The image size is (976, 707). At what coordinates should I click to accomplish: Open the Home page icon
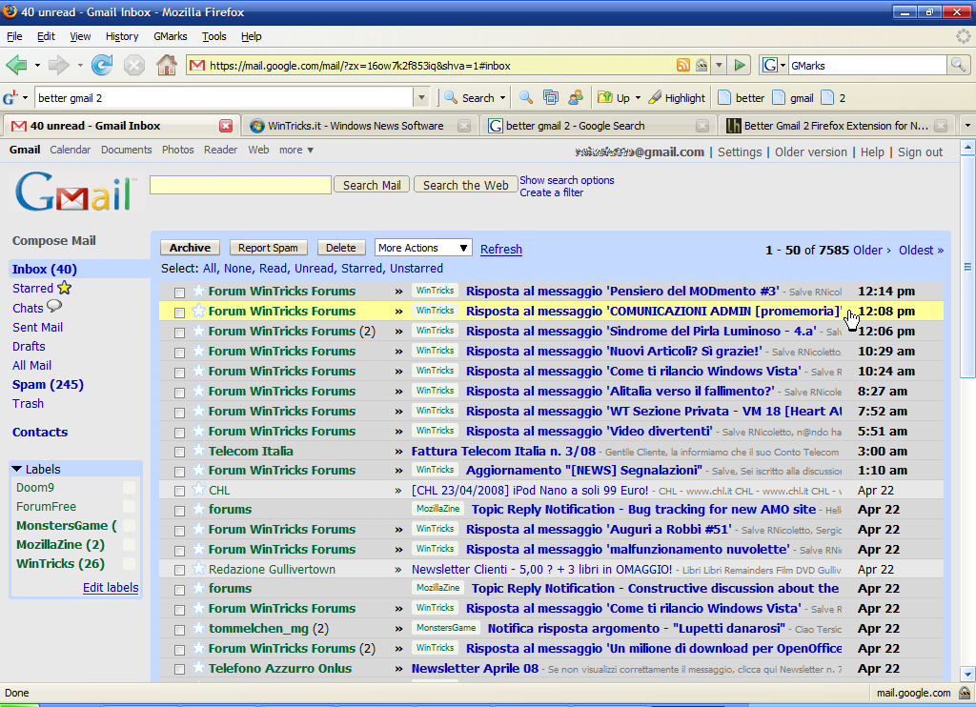coord(166,65)
